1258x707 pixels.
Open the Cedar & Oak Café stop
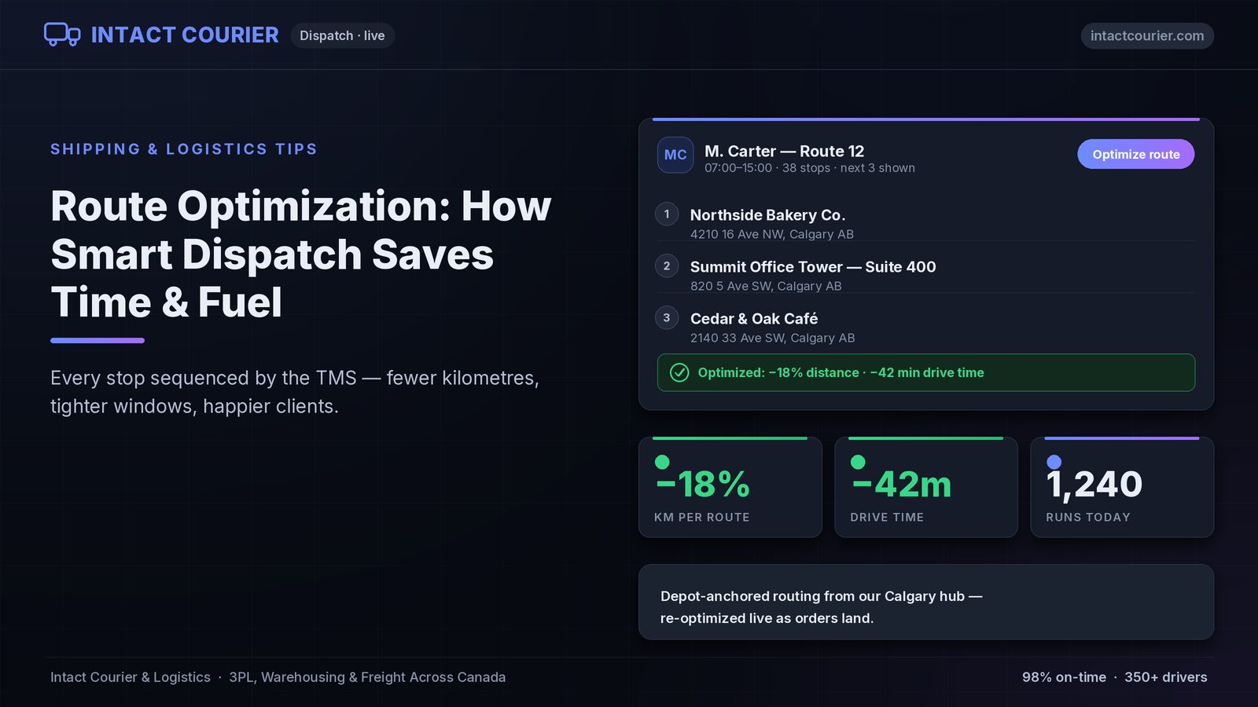click(x=925, y=327)
